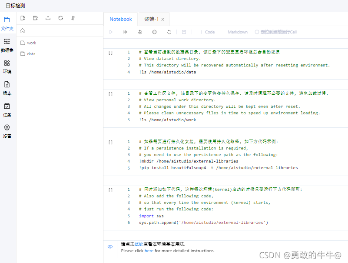Screen dimensions: 348x263
Task: Click the '# Also add the following code,' comment
Action: click(176, 196)
